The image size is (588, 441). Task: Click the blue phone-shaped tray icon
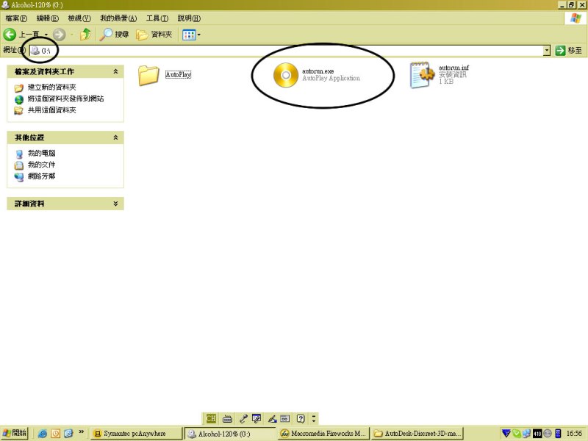[x=558, y=434]
